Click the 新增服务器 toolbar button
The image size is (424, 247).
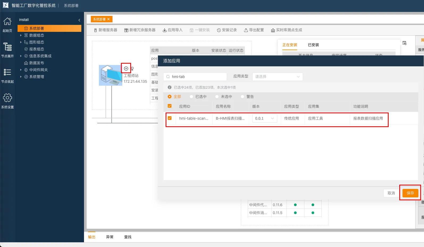(106, 30)
